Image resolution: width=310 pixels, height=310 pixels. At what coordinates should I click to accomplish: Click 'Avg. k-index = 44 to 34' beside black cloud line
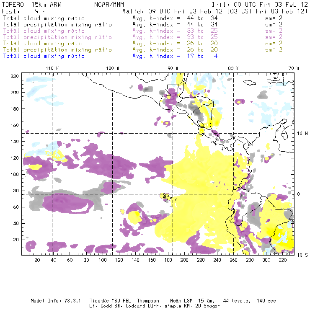[x=175, y=18]
